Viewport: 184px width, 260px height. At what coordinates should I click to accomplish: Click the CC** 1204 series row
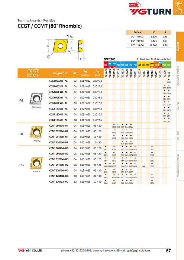click(x=148, y=45)
